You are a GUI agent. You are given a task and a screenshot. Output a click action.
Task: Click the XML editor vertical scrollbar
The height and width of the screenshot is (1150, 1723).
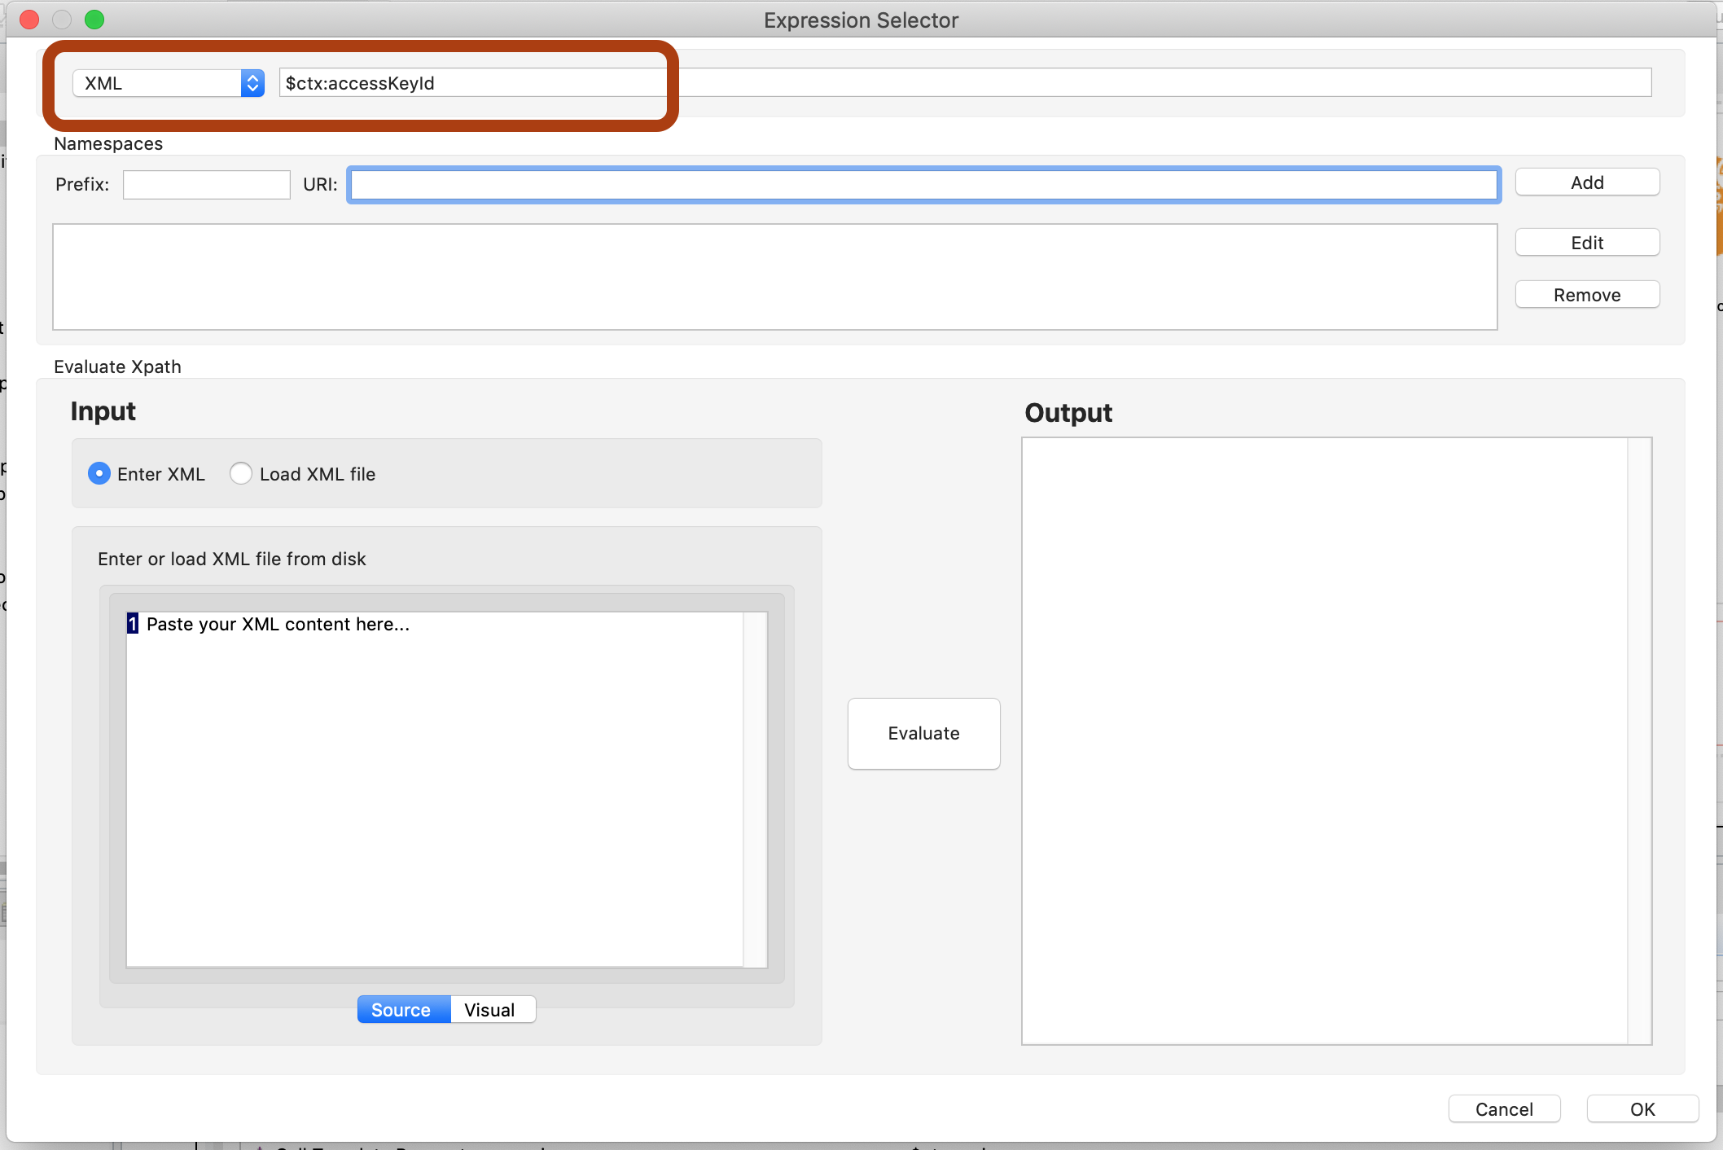tap(755, 788)
